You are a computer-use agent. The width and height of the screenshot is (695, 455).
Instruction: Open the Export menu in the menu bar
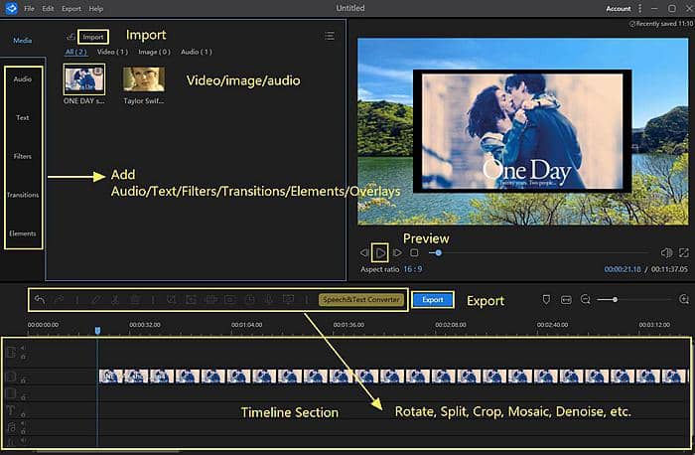tap(71, 8)
